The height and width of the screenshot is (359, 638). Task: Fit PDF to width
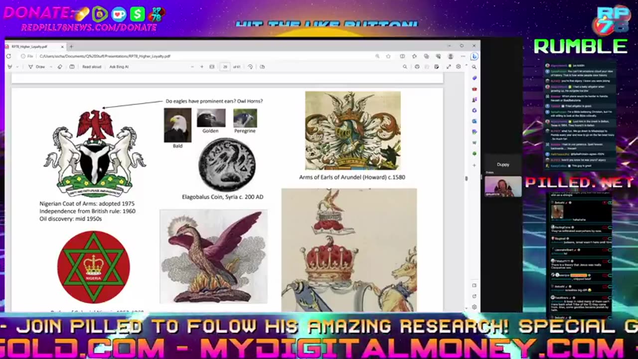point(212,67)
